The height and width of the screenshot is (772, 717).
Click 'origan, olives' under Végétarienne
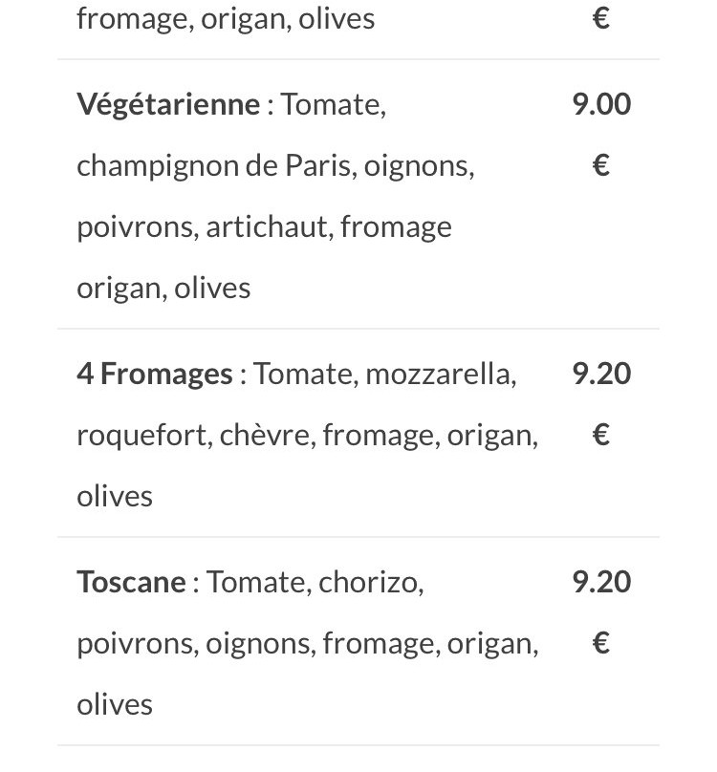click(163, 289)
